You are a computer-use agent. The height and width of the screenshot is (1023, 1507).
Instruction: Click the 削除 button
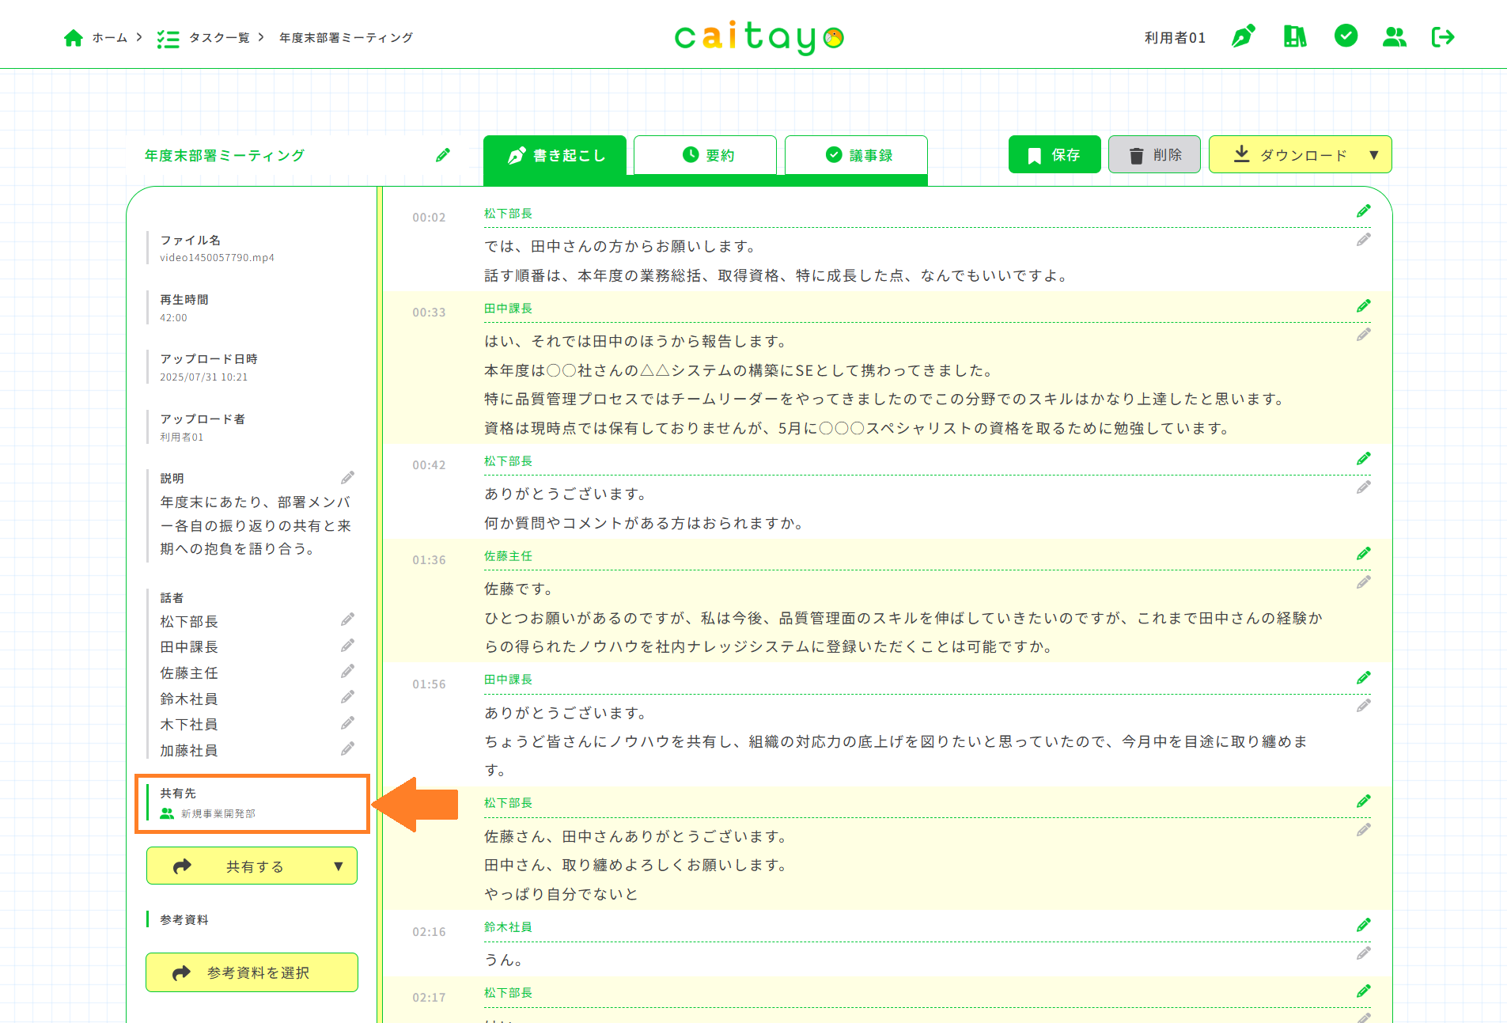click(1154, 155)
